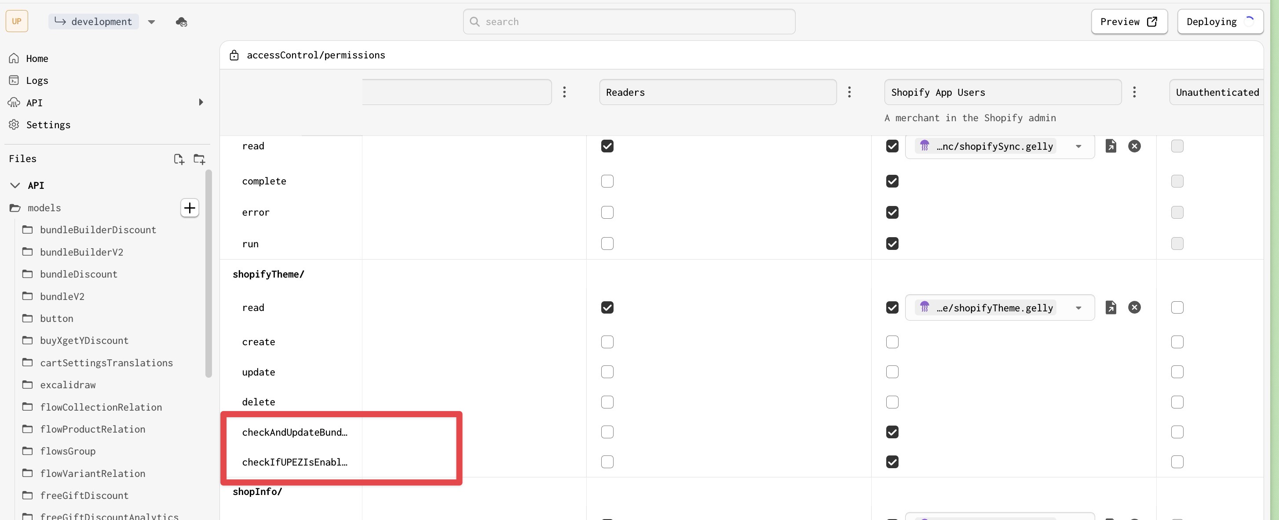Click the plus button next to models
The height and width of the screenshot is (520, 1279).
tap(189, 208)
